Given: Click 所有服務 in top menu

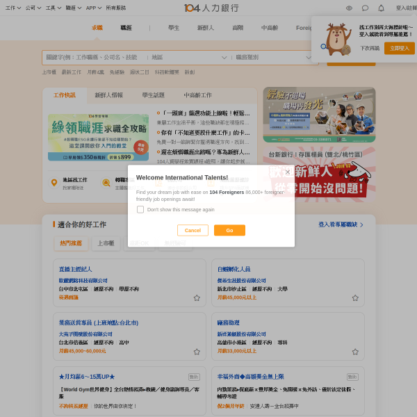Looking at the screenshot, I should [115, 8].
